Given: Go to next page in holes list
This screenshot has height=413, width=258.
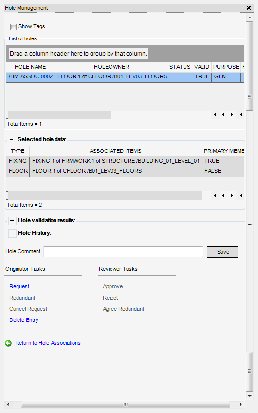Looking at the screenshot, I should point(232,114).
